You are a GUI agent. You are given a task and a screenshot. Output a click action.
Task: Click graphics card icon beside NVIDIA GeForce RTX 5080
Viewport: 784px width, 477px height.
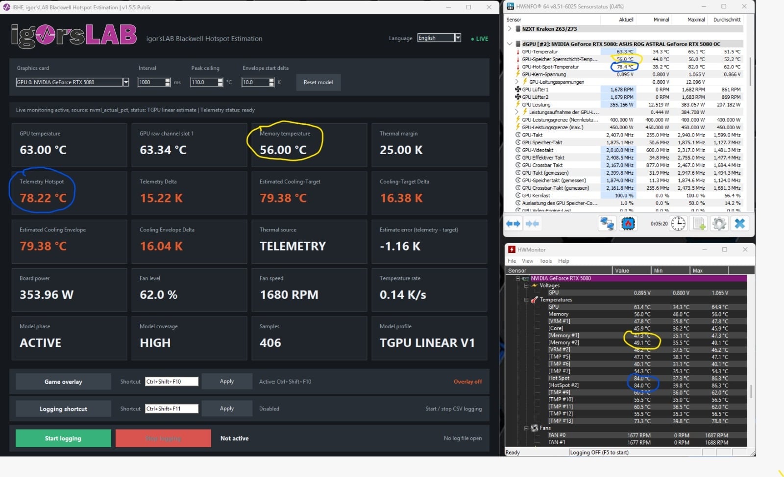point(525,278)
